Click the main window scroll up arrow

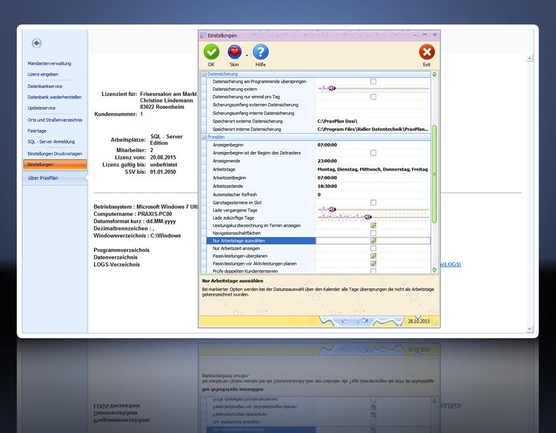529,58
